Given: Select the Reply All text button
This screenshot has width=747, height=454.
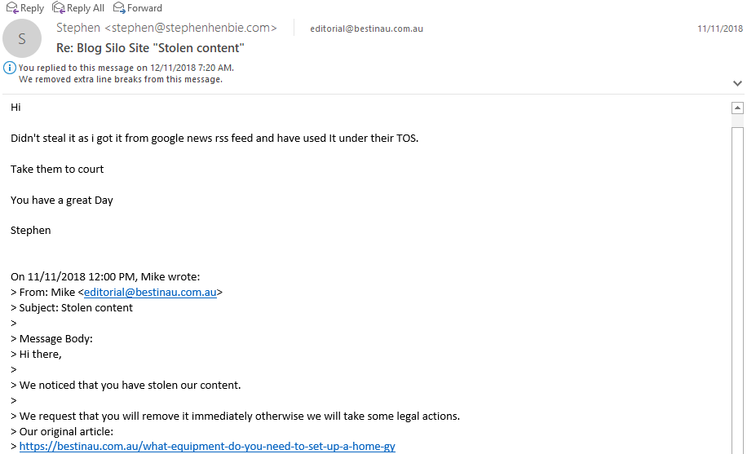Looking at the screenshot, I should (x=86, y=8).
